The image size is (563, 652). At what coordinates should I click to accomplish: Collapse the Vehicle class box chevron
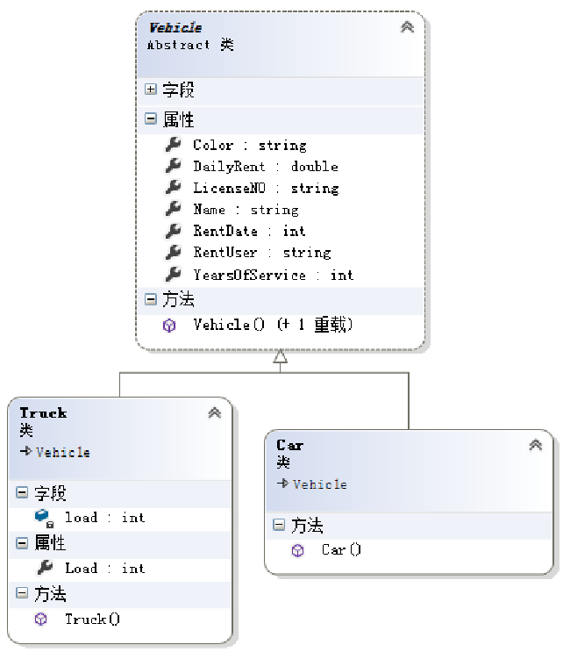tap(407, 27)
